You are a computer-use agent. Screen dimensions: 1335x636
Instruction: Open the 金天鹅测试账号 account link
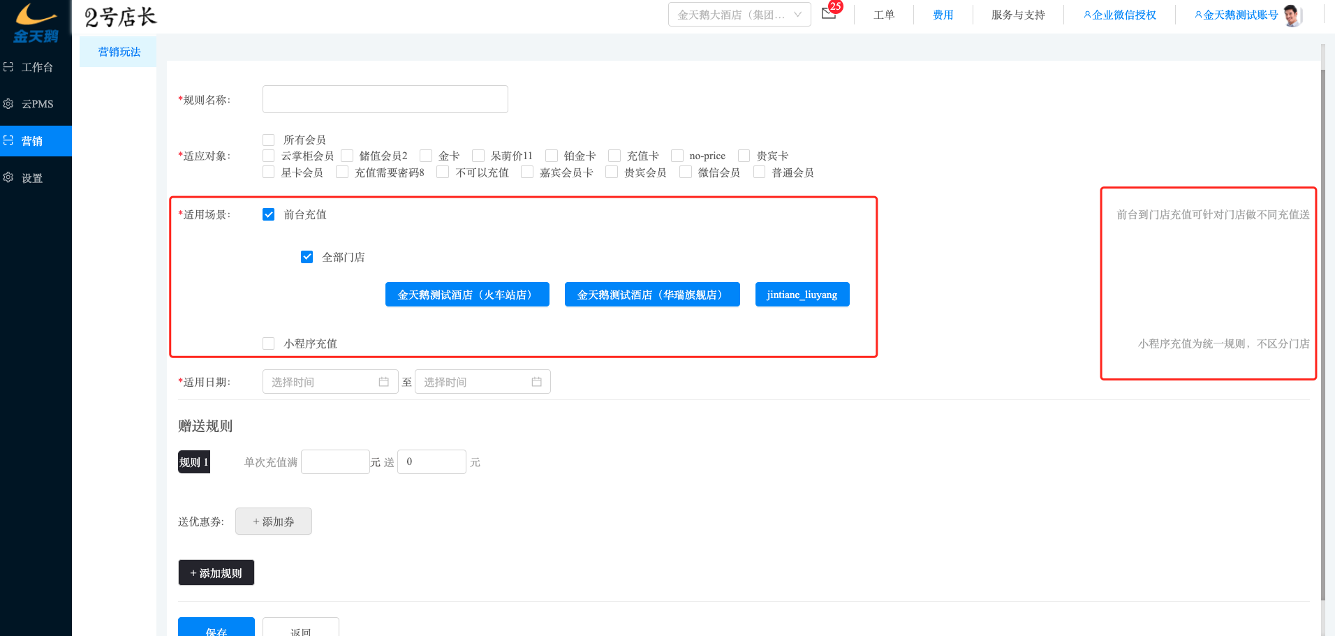click(1237, 15)
